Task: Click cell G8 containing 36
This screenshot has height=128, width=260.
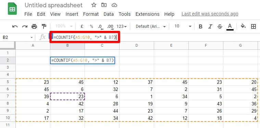Action: 240,103
